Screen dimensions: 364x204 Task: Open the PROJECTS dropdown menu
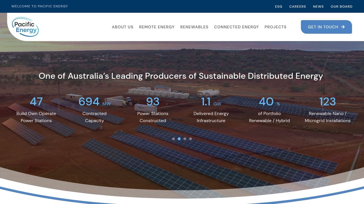pos(275,27)
